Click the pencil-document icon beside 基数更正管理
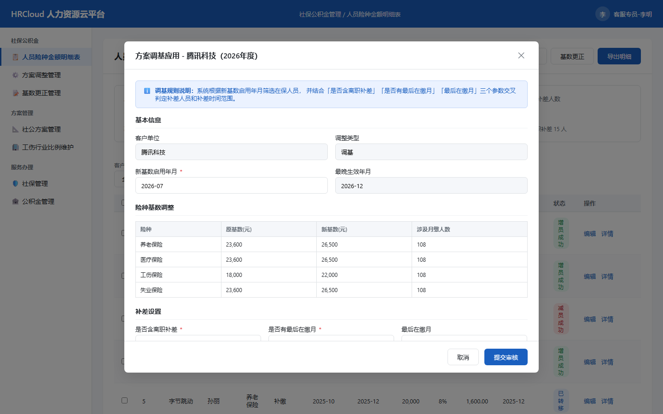The image size is (663, 414). click(x=15, y=93)
